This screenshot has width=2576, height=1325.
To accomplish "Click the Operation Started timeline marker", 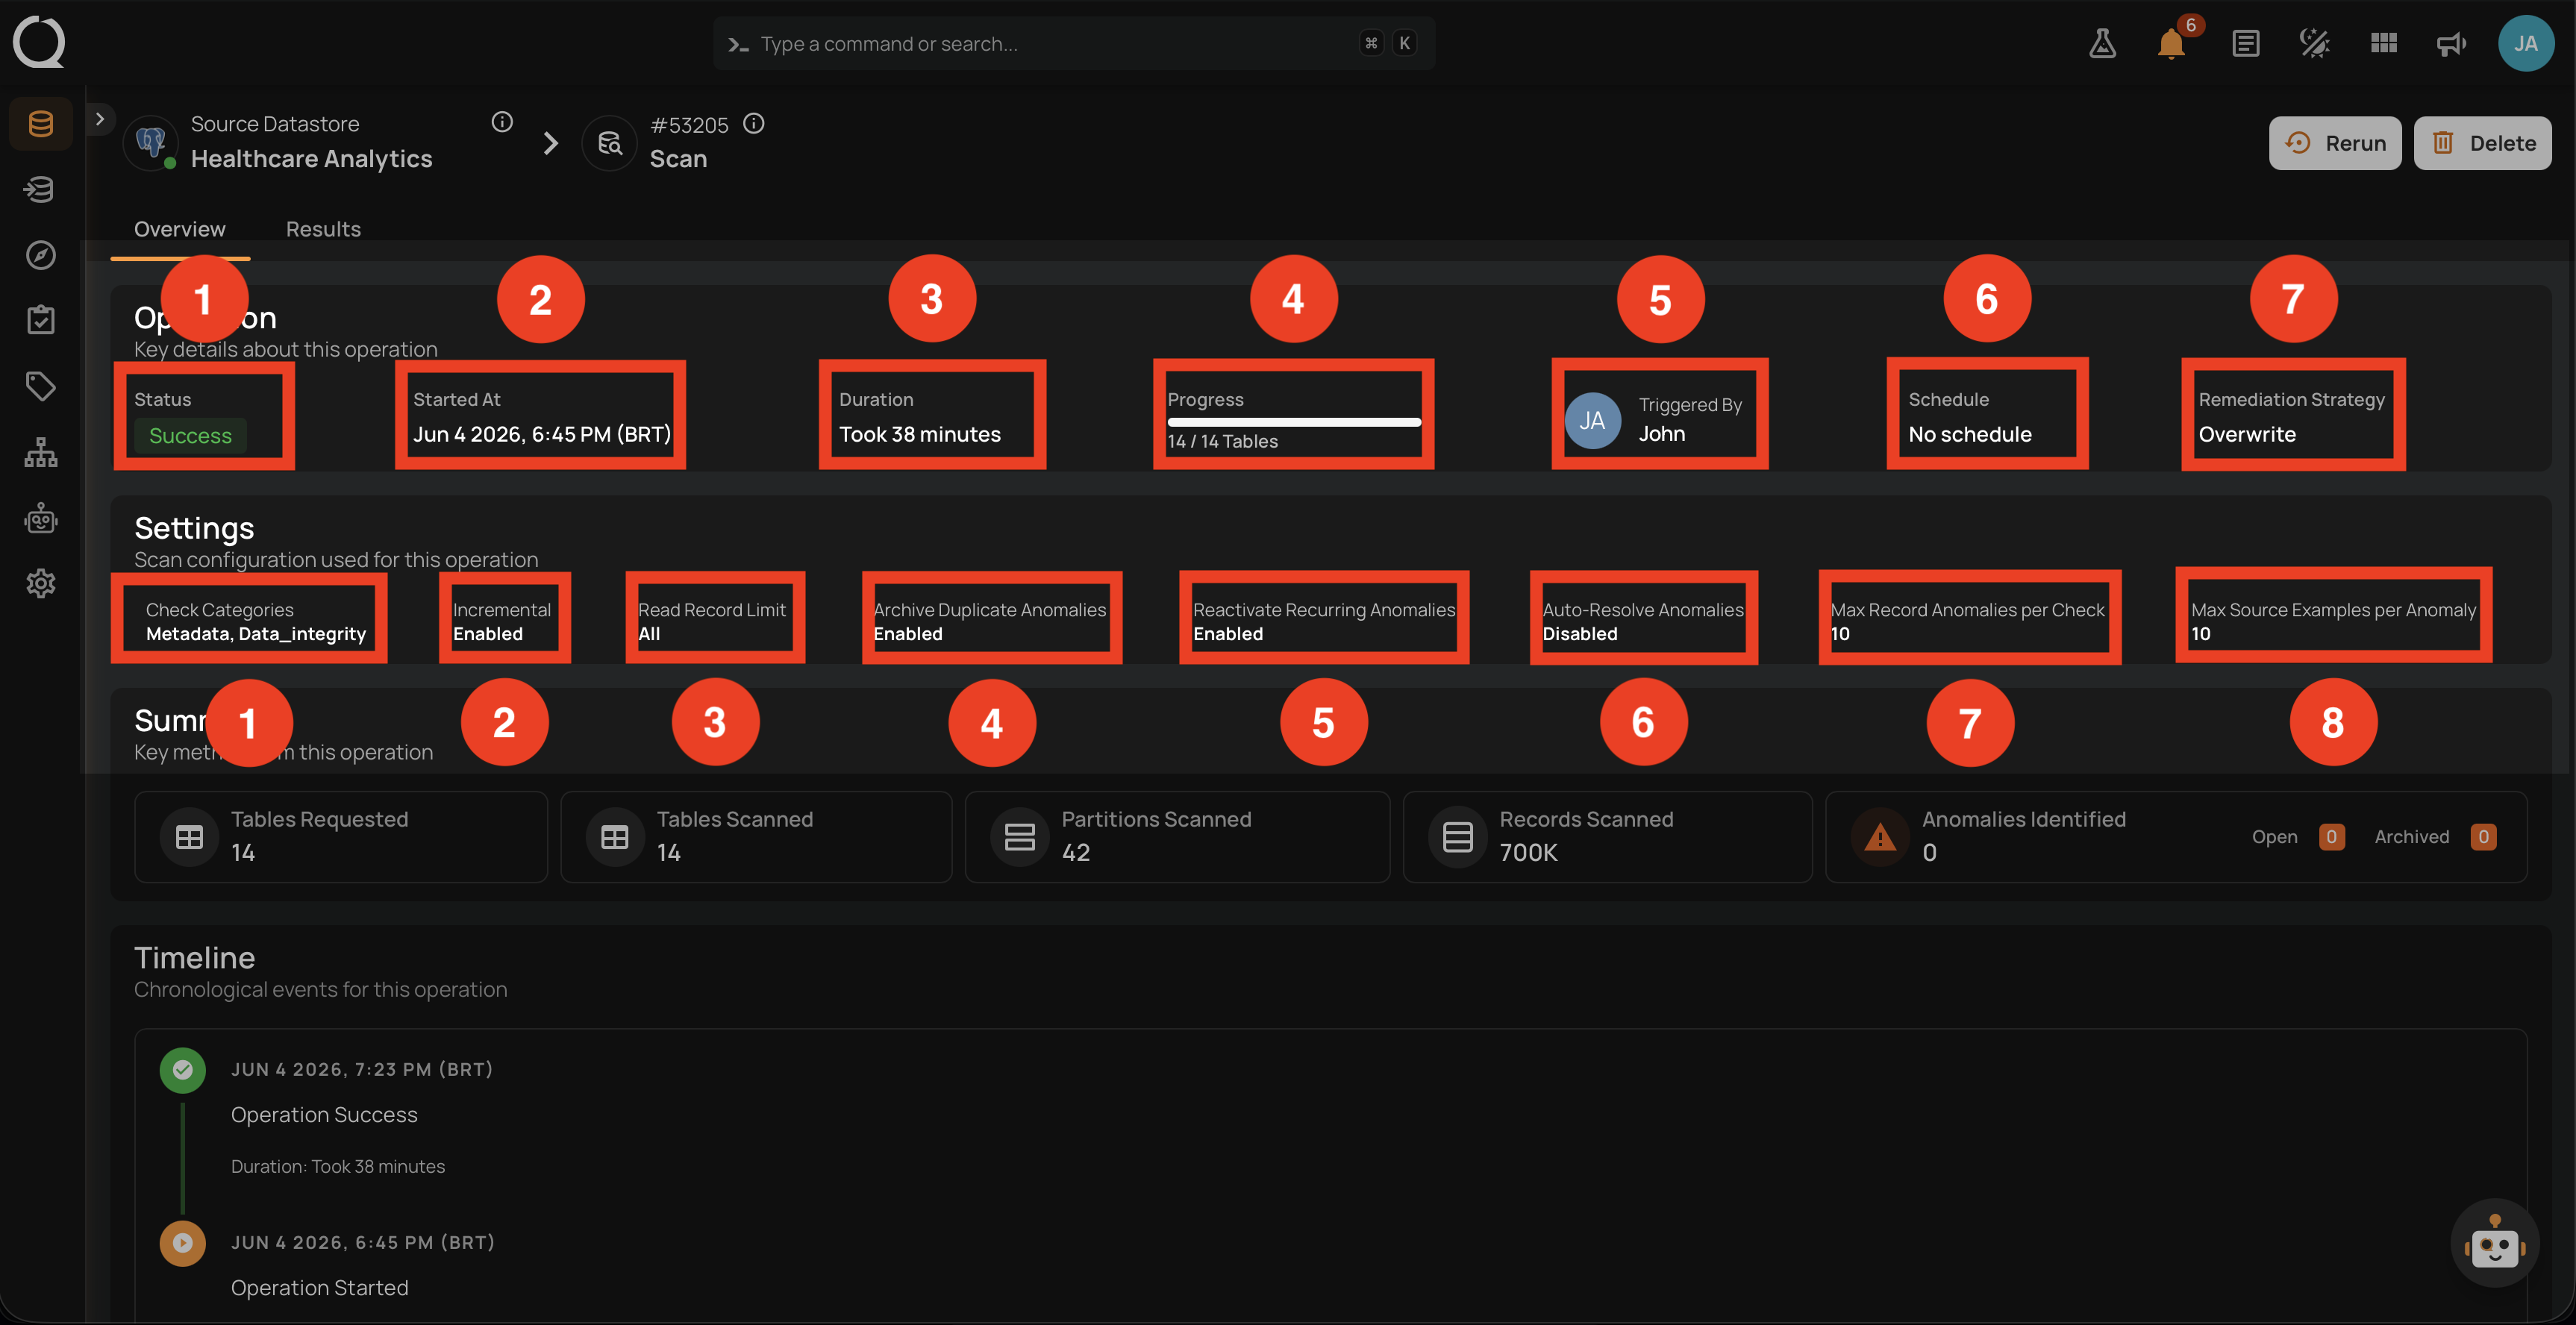I will click(182, 1243).
